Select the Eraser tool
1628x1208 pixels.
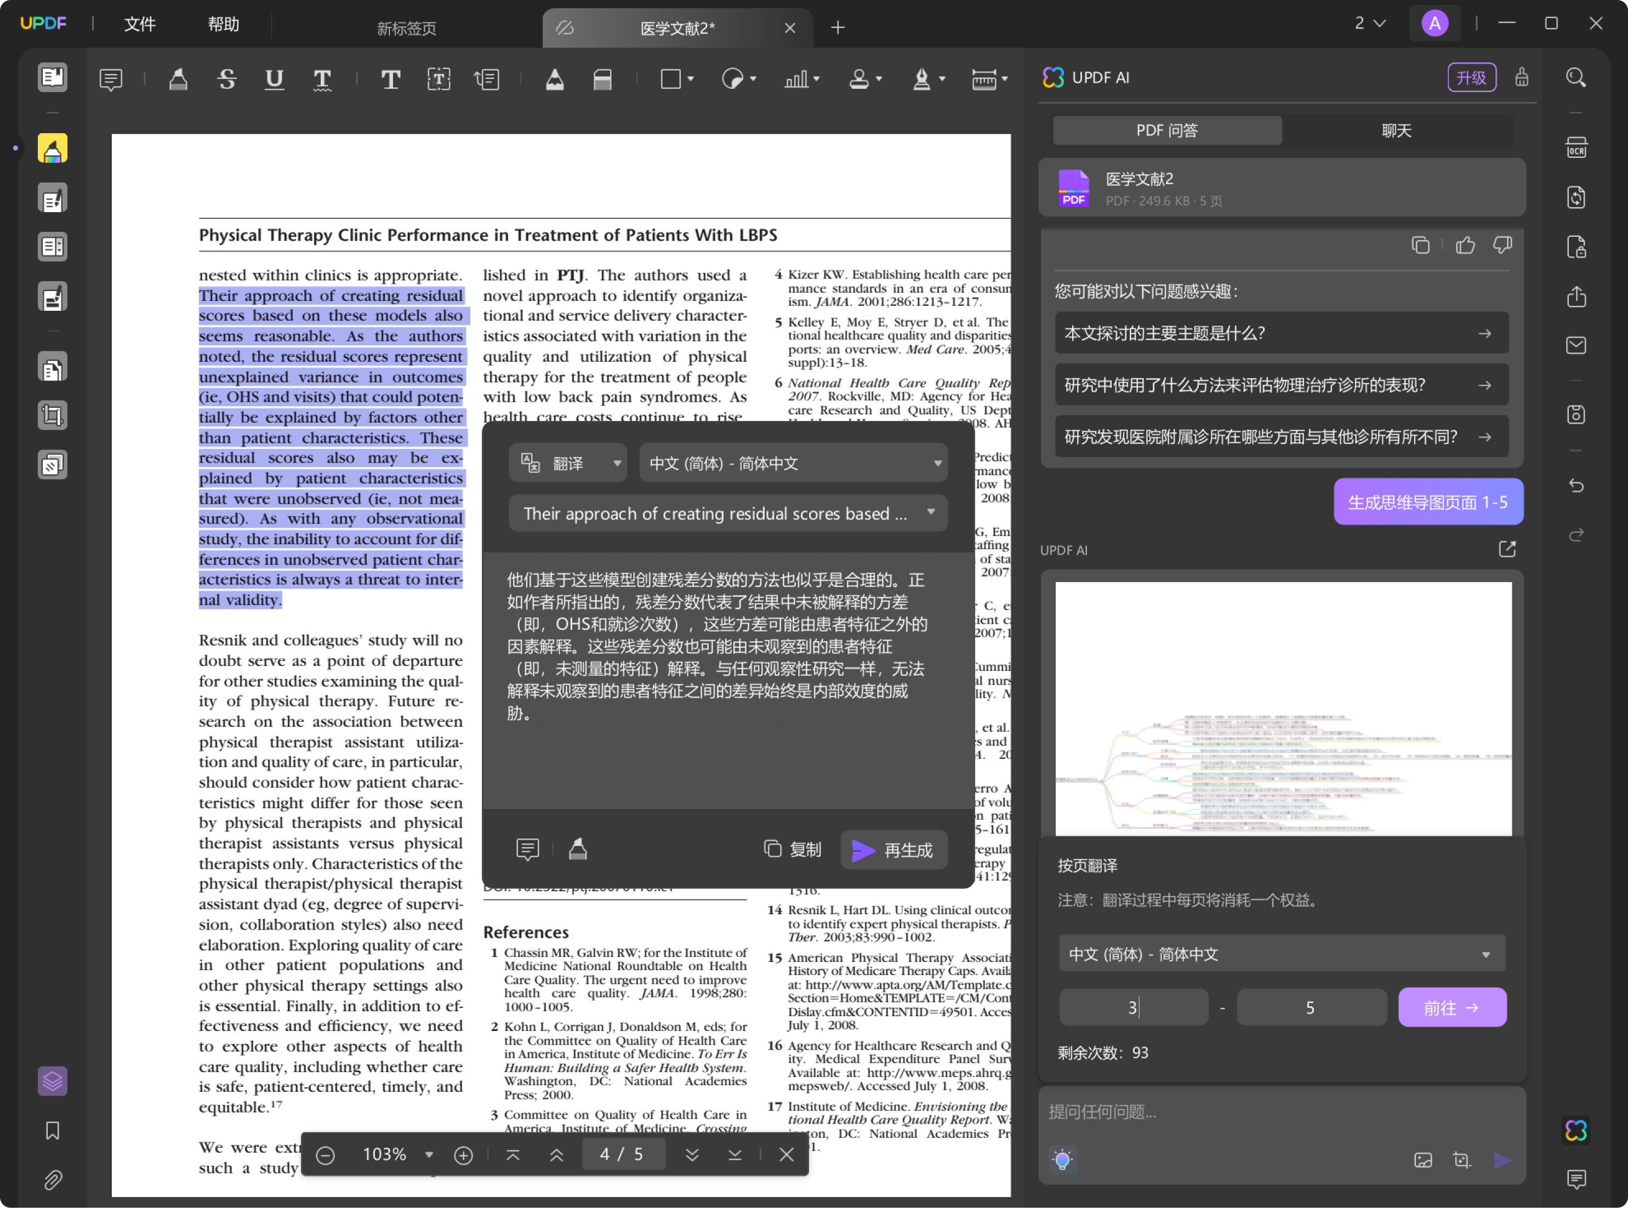click(x=602, y=78)
